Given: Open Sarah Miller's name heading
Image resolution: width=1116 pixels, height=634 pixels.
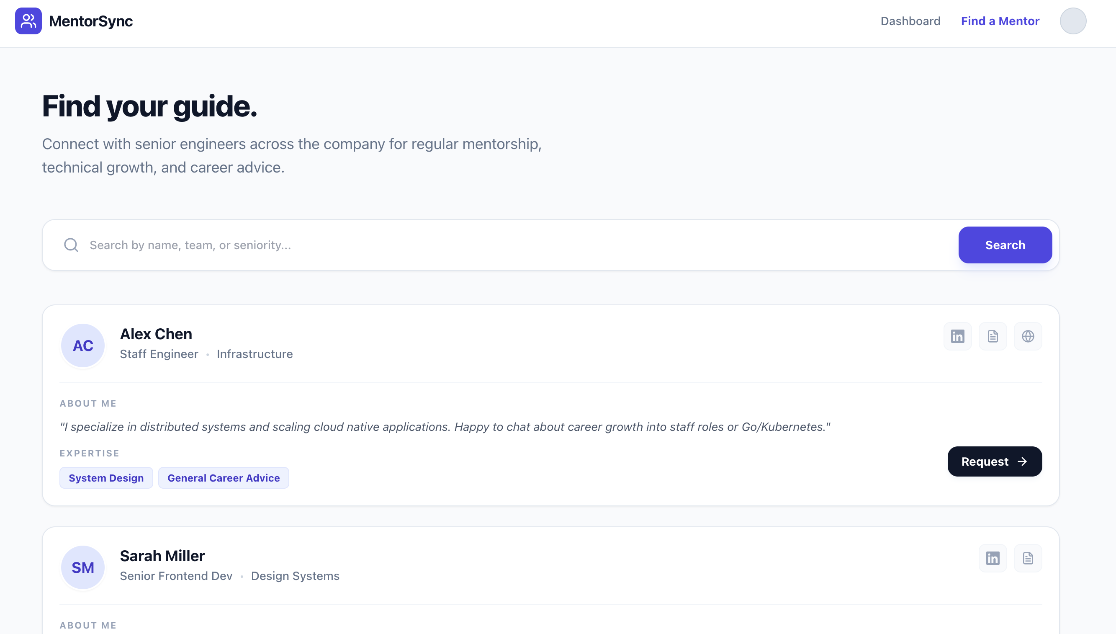Looking at the screenshot, I should 162,556.
